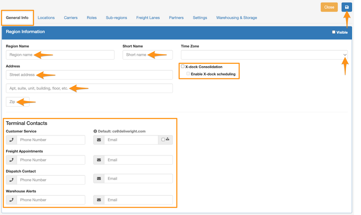Click the Default: cs@deliveright.com text

[x=122, y=131]
